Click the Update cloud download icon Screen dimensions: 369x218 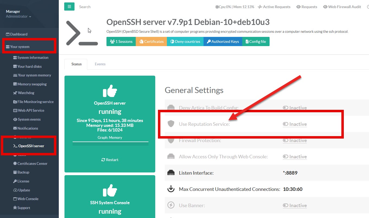[x=15, y=190]
